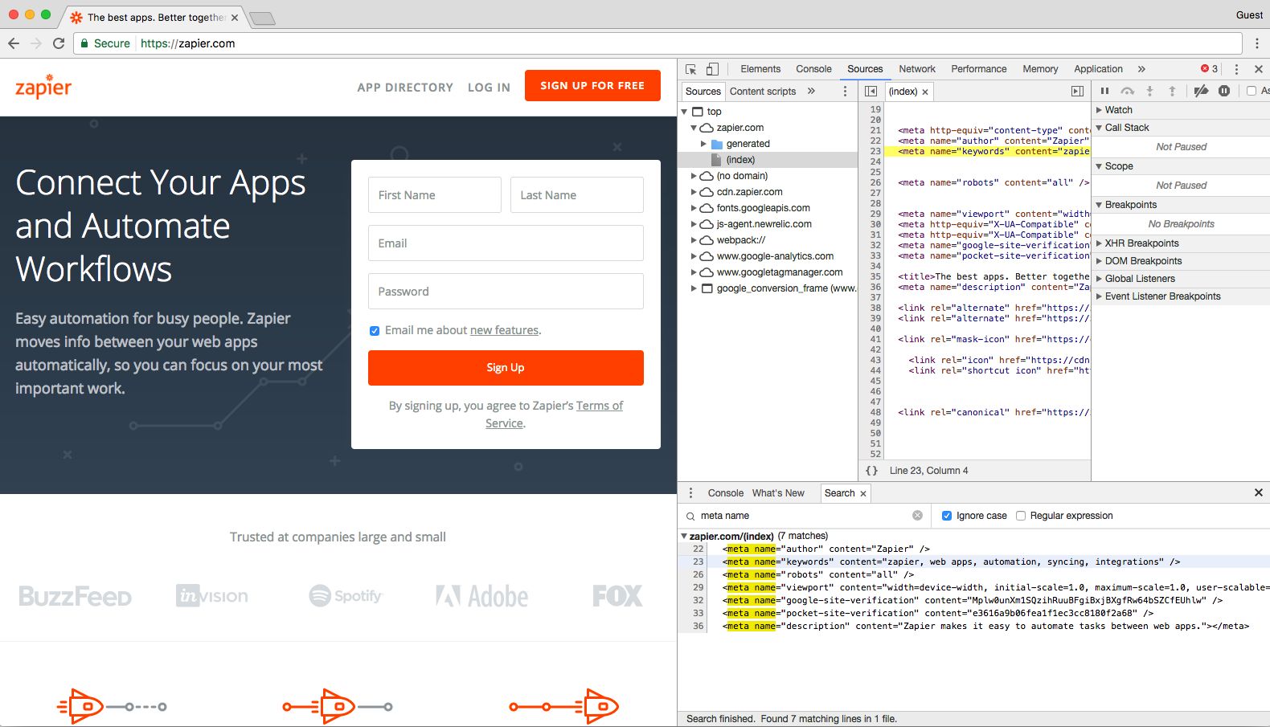Open the Network panel
1270x727 pixels.
917,69
